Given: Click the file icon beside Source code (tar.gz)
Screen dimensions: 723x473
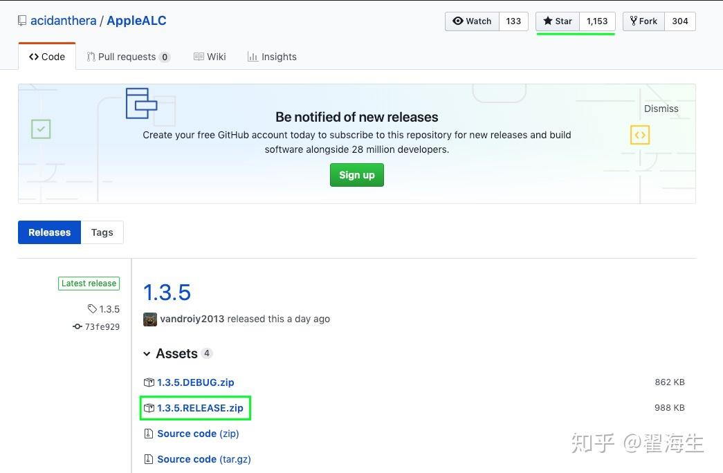Looking at the screenshot, I should [149, 459].
